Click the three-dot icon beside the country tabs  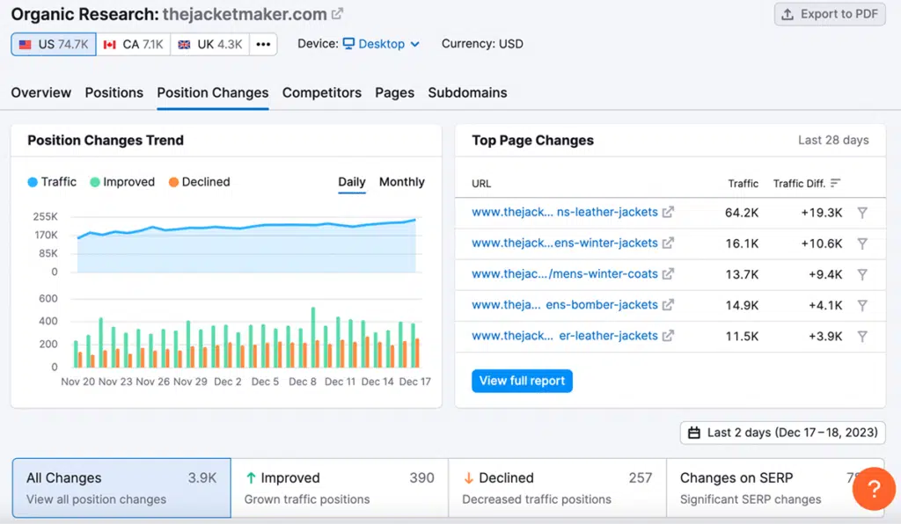pyautogui.click(x=263, y=43)
